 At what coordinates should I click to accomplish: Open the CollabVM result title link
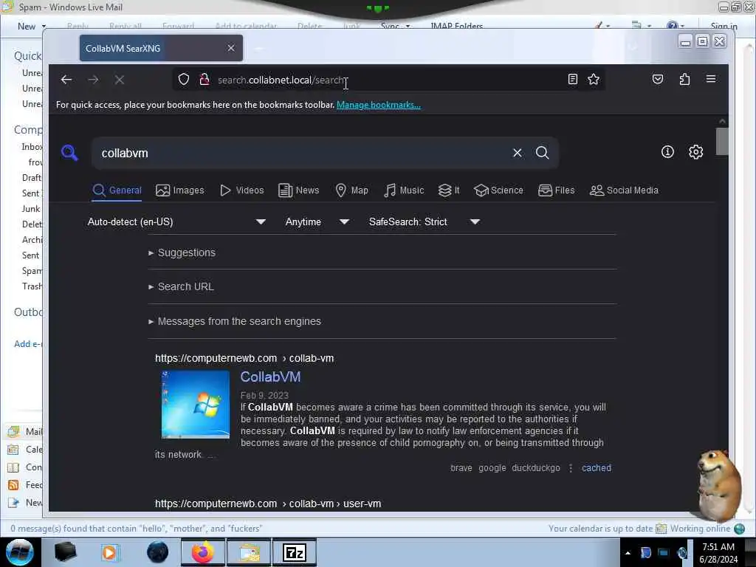click(270, 377)
